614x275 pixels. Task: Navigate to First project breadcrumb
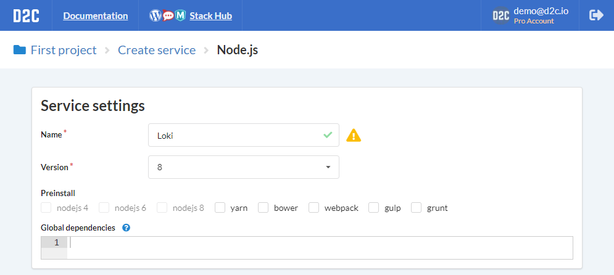tap(64, 50)
